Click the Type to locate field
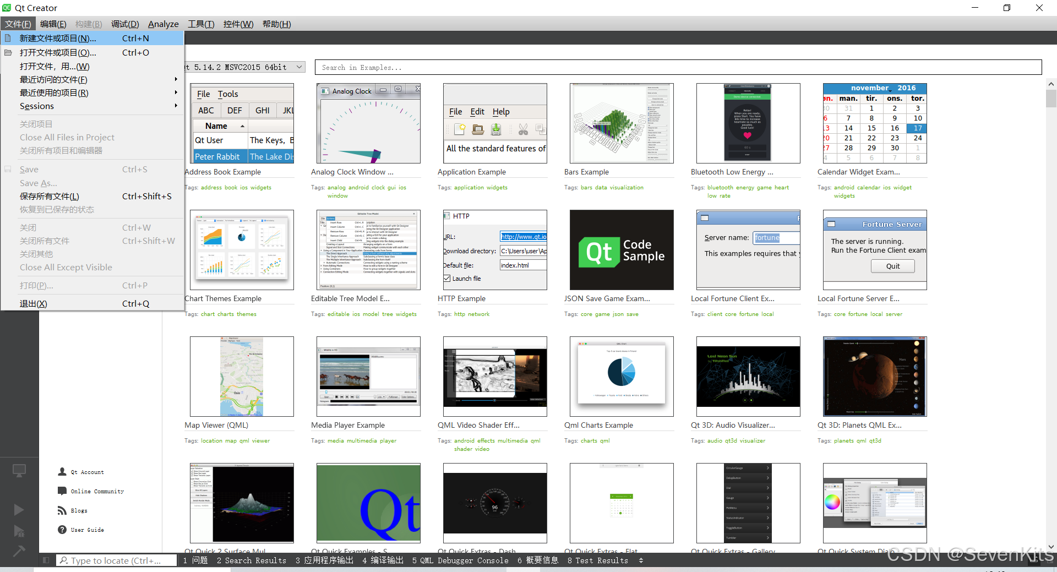Viewport: 1057px width, 572px height. point(117,560)
